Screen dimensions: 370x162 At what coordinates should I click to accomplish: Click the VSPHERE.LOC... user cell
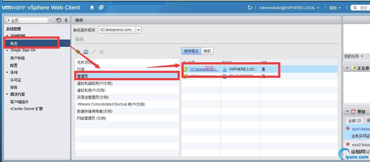240,69
